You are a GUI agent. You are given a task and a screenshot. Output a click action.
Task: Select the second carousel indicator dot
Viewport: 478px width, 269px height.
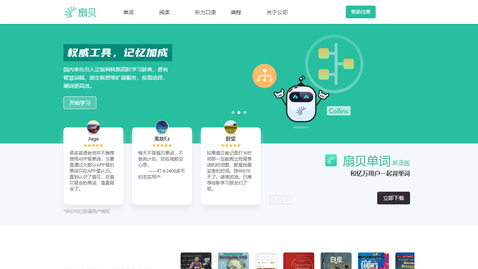pos(239,112)
